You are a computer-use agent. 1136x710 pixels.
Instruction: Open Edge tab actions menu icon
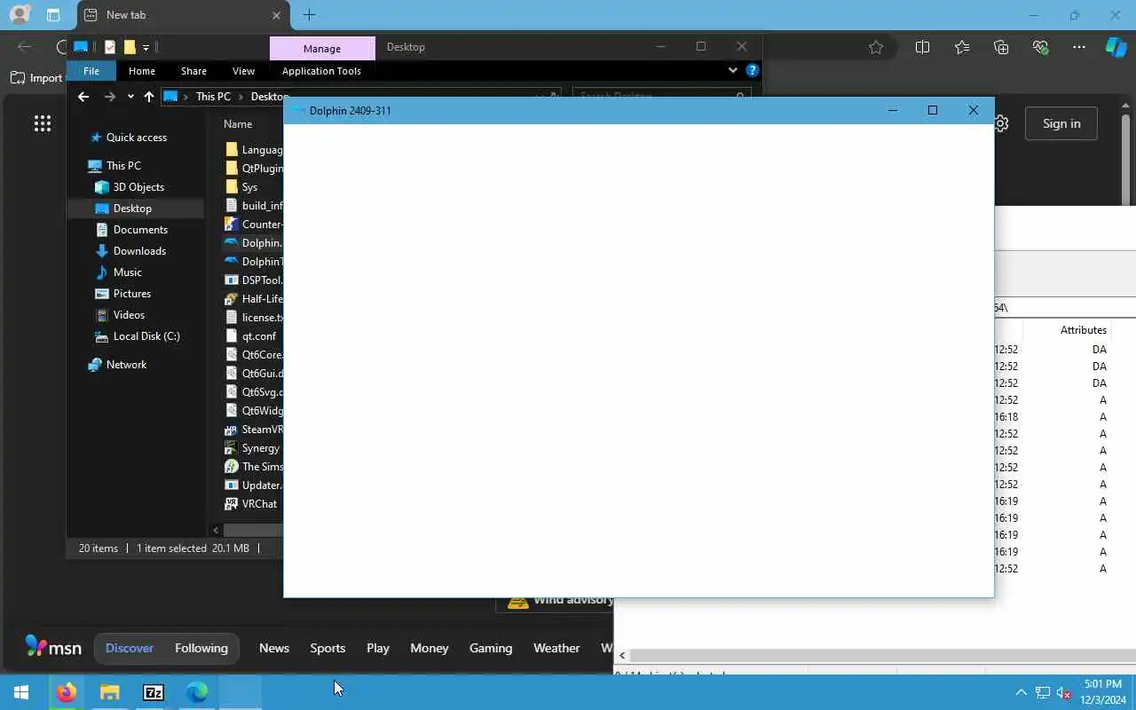53,15
